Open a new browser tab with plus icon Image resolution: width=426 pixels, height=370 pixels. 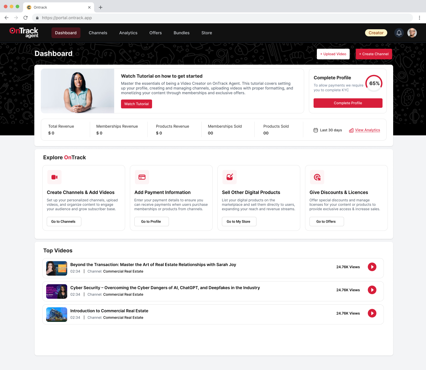point(101,7)
